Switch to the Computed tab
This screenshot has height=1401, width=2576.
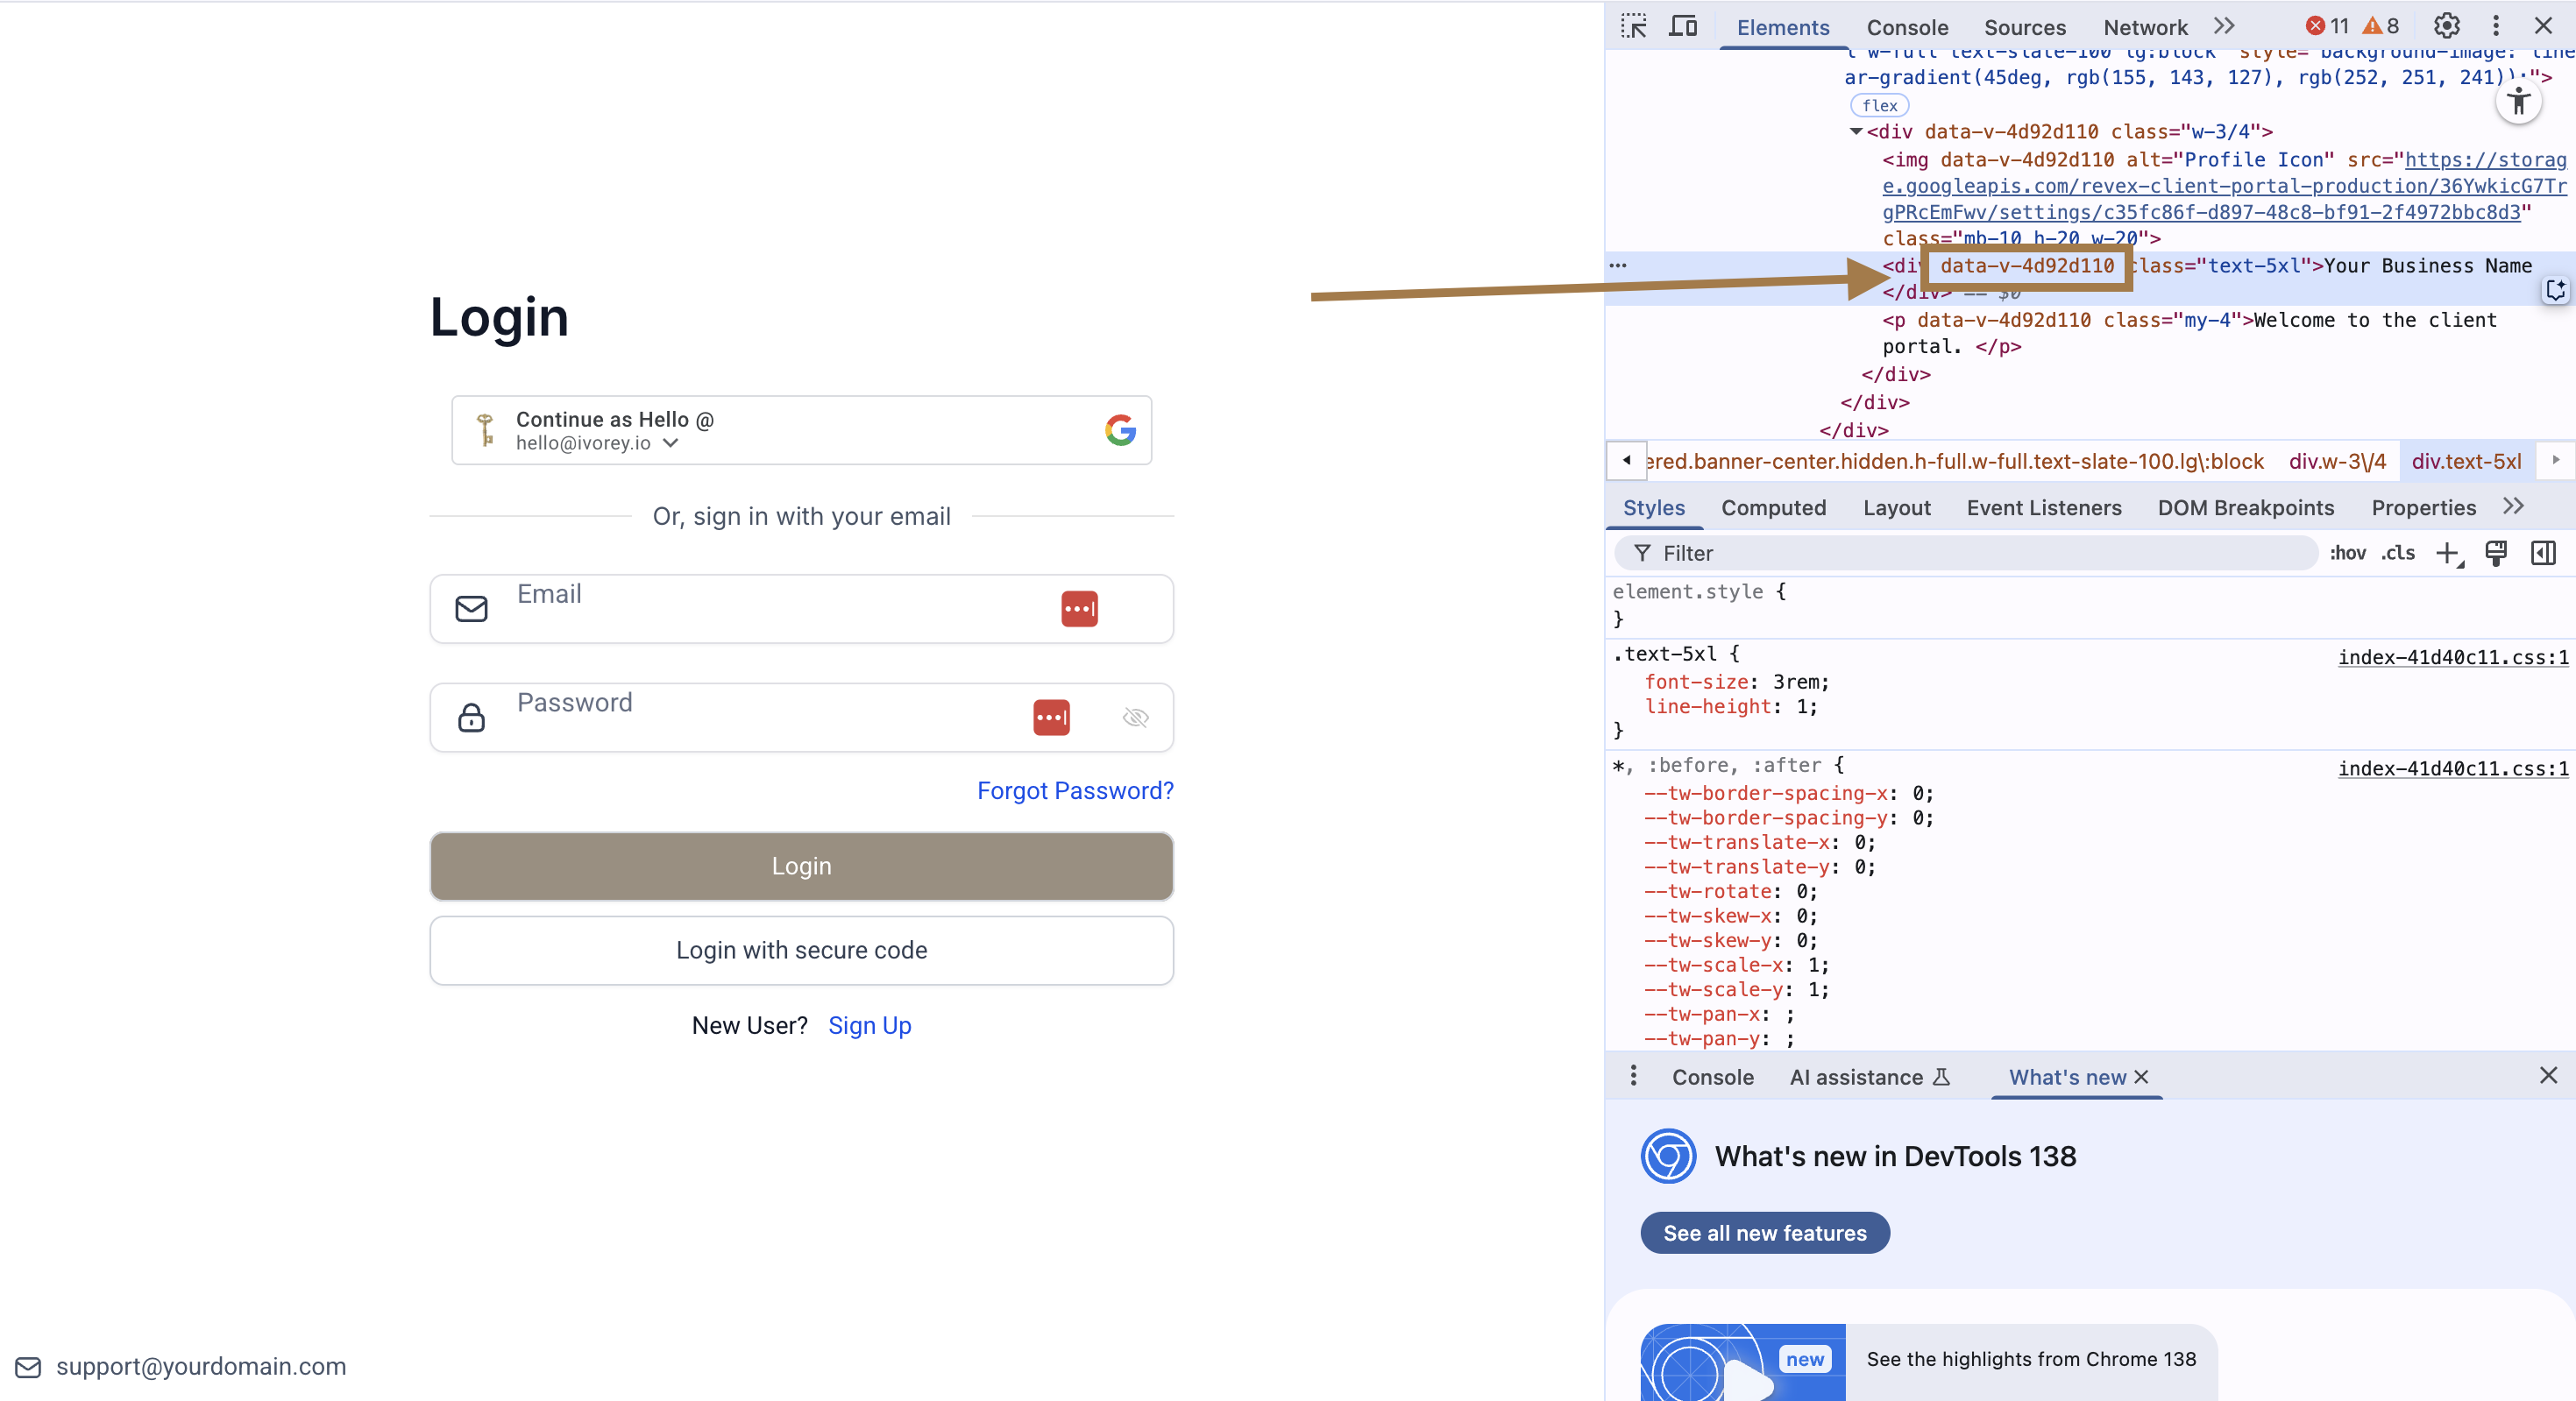click(1773, 507)
